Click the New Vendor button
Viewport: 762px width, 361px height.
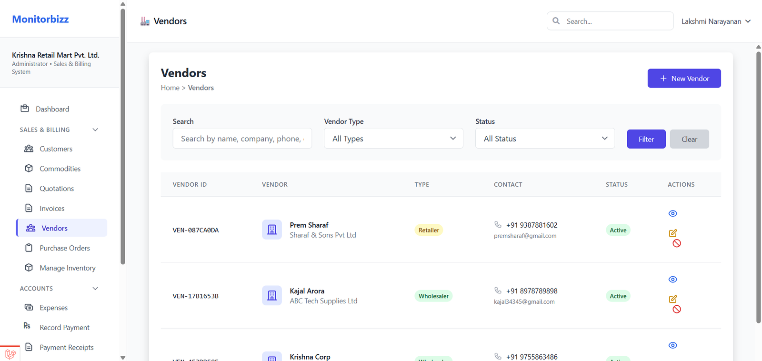(x=684, y=78)
